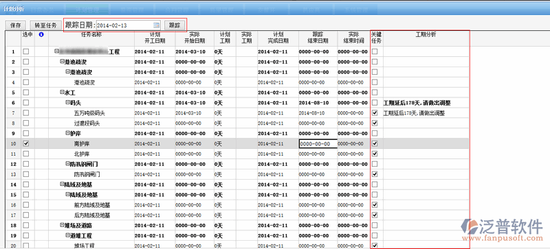Image resolution: width=550 pixels, height=249 pixels.
Task: Click the 工期分析 column header
Action: click(x=426, y=34)
